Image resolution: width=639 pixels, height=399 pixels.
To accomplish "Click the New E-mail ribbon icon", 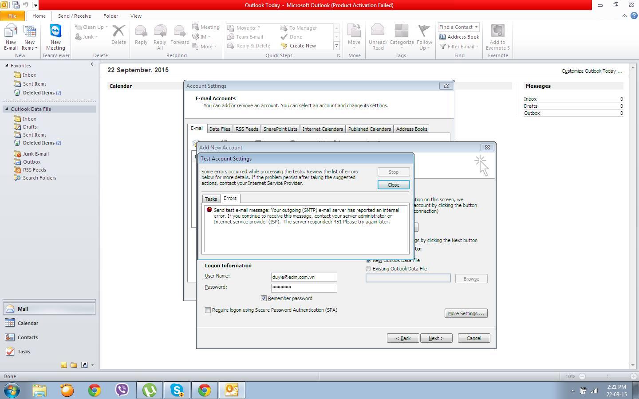I will click(x=11, y=37).
